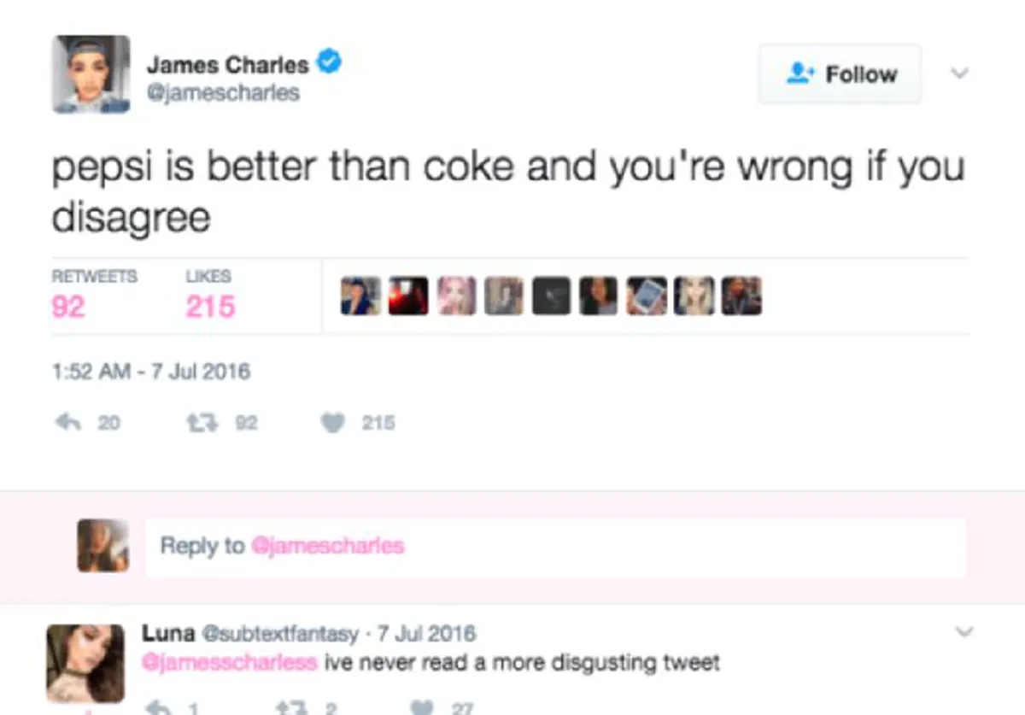Like the main tweet with the heart icon

[x=335, y=422]
